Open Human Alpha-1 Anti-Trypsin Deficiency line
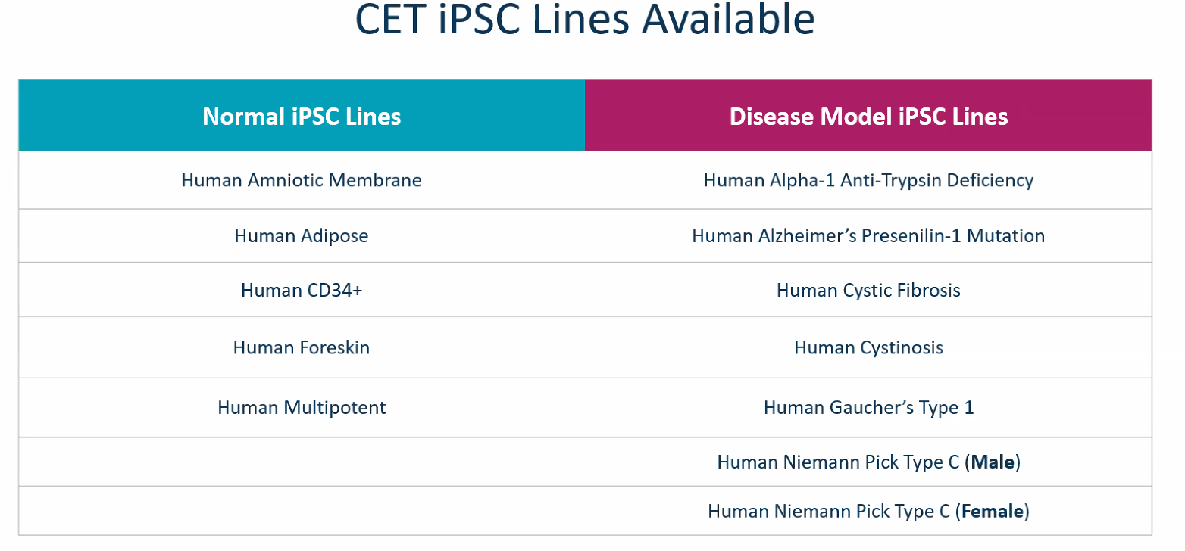 point(868,180)
